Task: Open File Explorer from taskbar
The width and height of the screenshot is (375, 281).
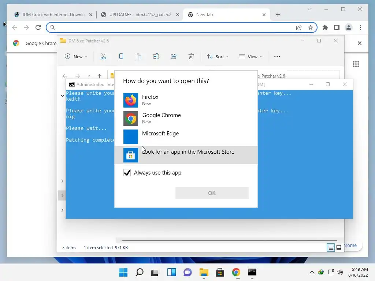Action: pos(204,272)
